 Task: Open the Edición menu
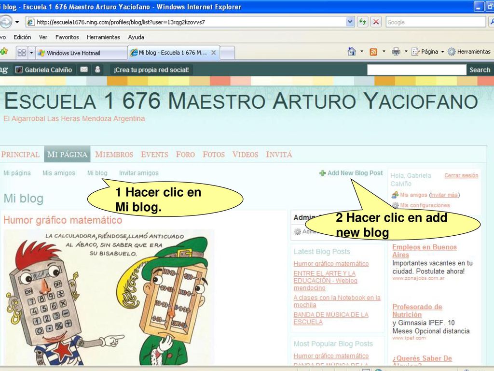click(x=22, y=37)
